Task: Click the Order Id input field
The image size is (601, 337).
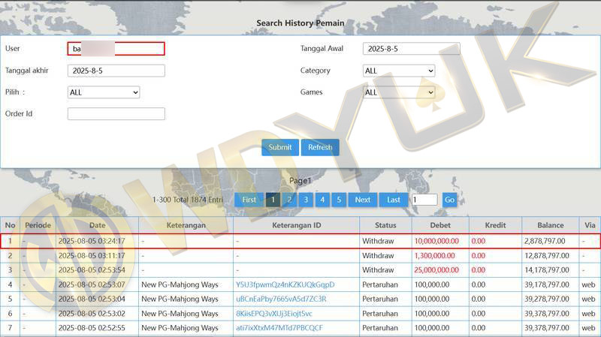Action: 116,114
